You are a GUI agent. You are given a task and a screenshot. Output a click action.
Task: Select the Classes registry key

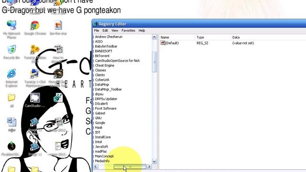click(x=100, y=70)
